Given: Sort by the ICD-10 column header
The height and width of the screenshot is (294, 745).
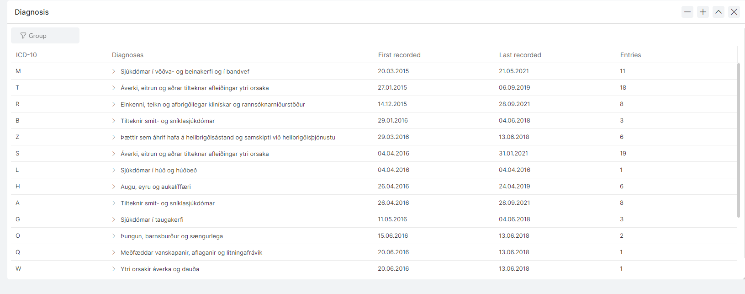Looking at the screenshot, I should click(26, 55).
